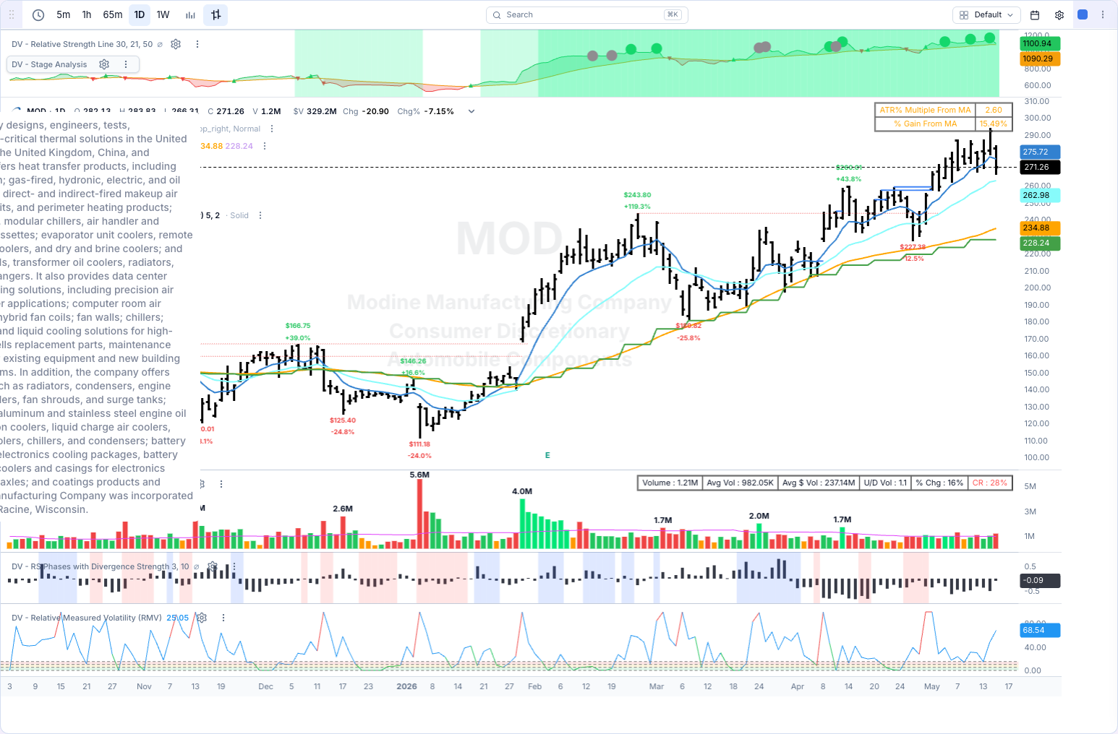Click the 228.24 green price axis label

tap(1041, 243)
